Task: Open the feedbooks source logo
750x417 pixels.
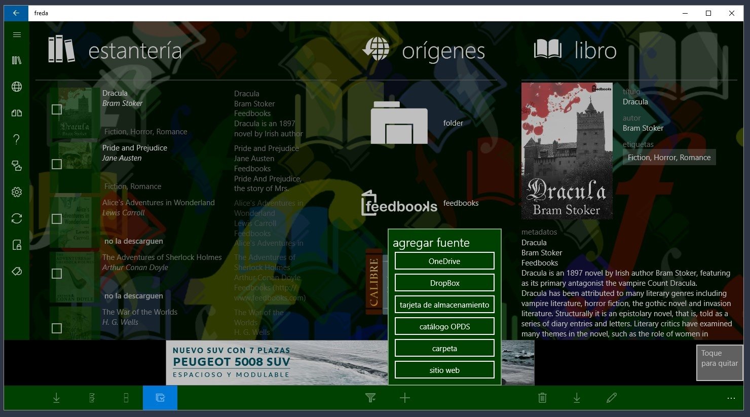Action: tap(399, 203)
